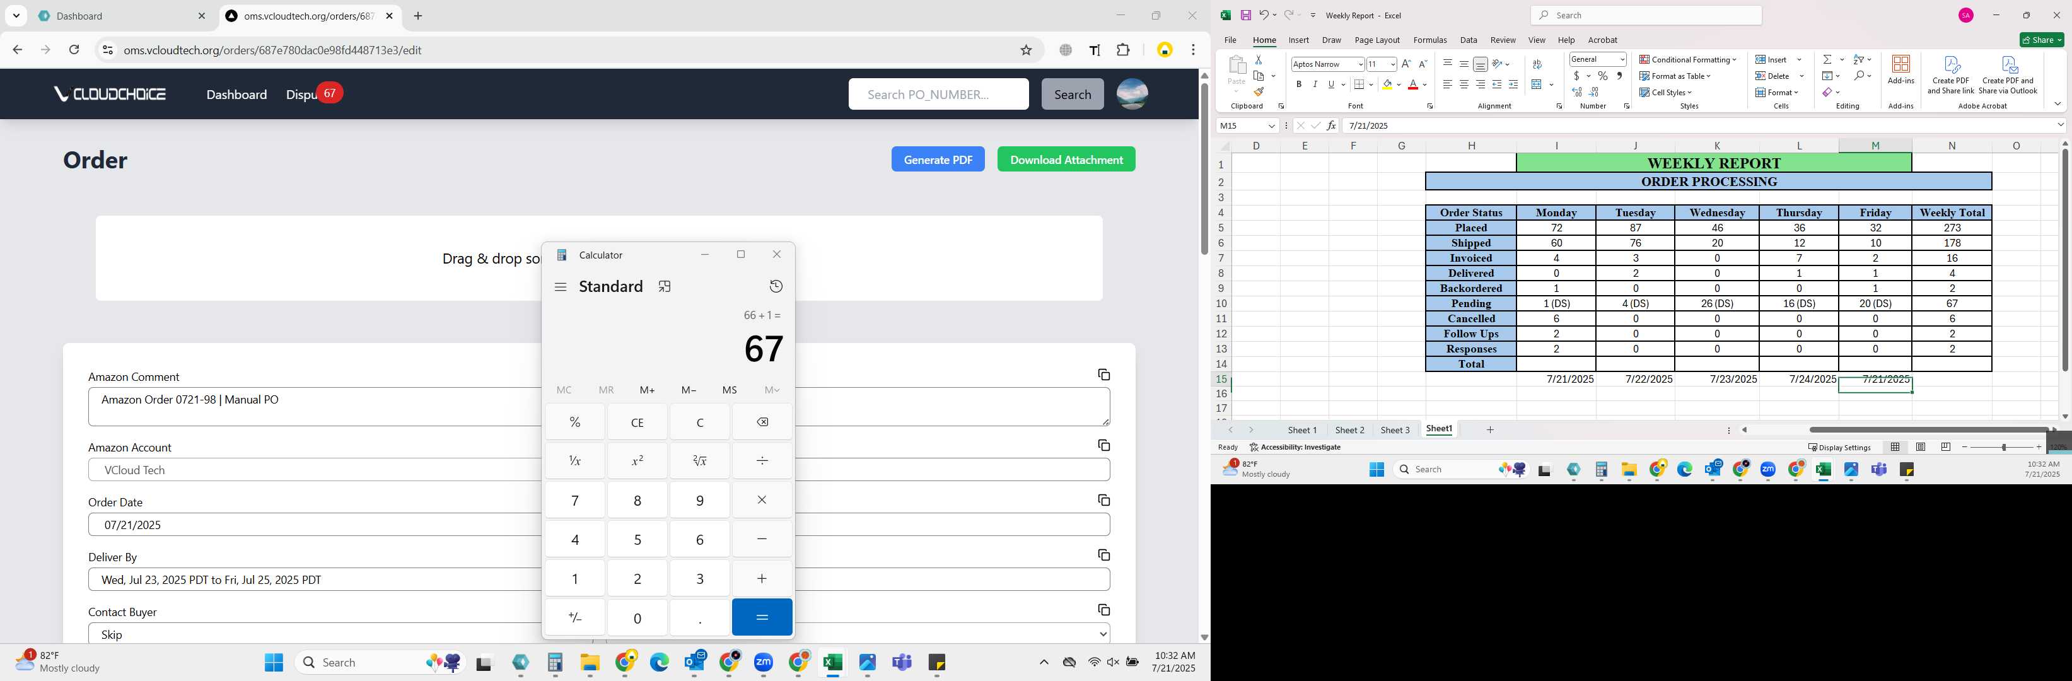Open Zoom from the Windows taskbar
The image size is (2072, 681).
tap(764, 663)
